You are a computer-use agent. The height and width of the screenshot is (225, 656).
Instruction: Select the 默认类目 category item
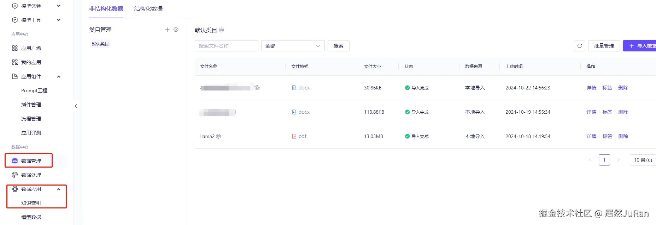[x=100, y=44]
